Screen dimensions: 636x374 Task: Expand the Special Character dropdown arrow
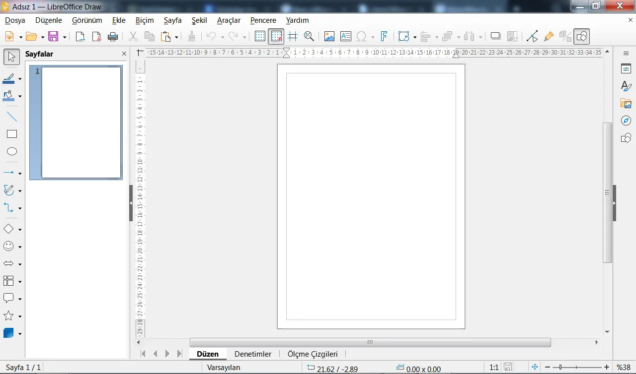coord(372,37)
